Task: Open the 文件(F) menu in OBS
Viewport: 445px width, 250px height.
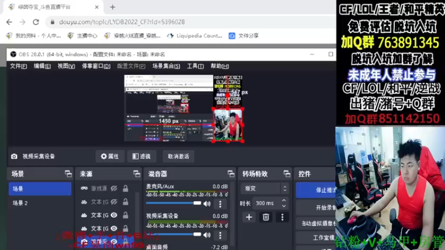Action: coord(18,66)
